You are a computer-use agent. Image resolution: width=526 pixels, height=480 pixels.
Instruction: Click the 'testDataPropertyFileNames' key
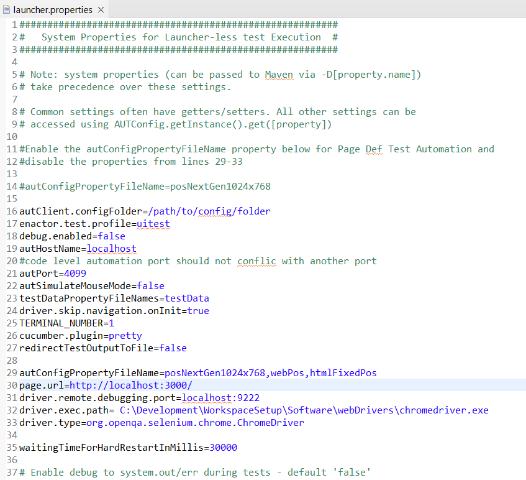[89, 298]
